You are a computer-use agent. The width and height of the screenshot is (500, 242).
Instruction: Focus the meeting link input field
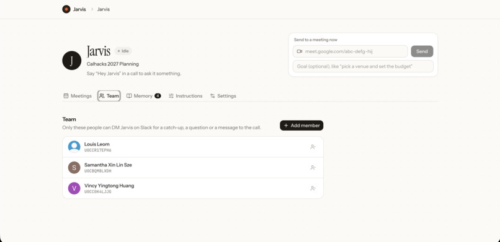click(x=350, y=51)
